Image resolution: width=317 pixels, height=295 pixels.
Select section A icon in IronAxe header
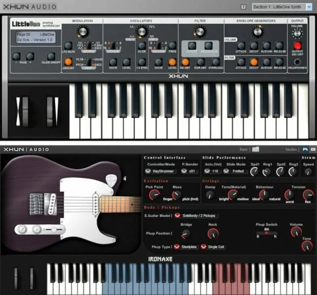(305, 149)
